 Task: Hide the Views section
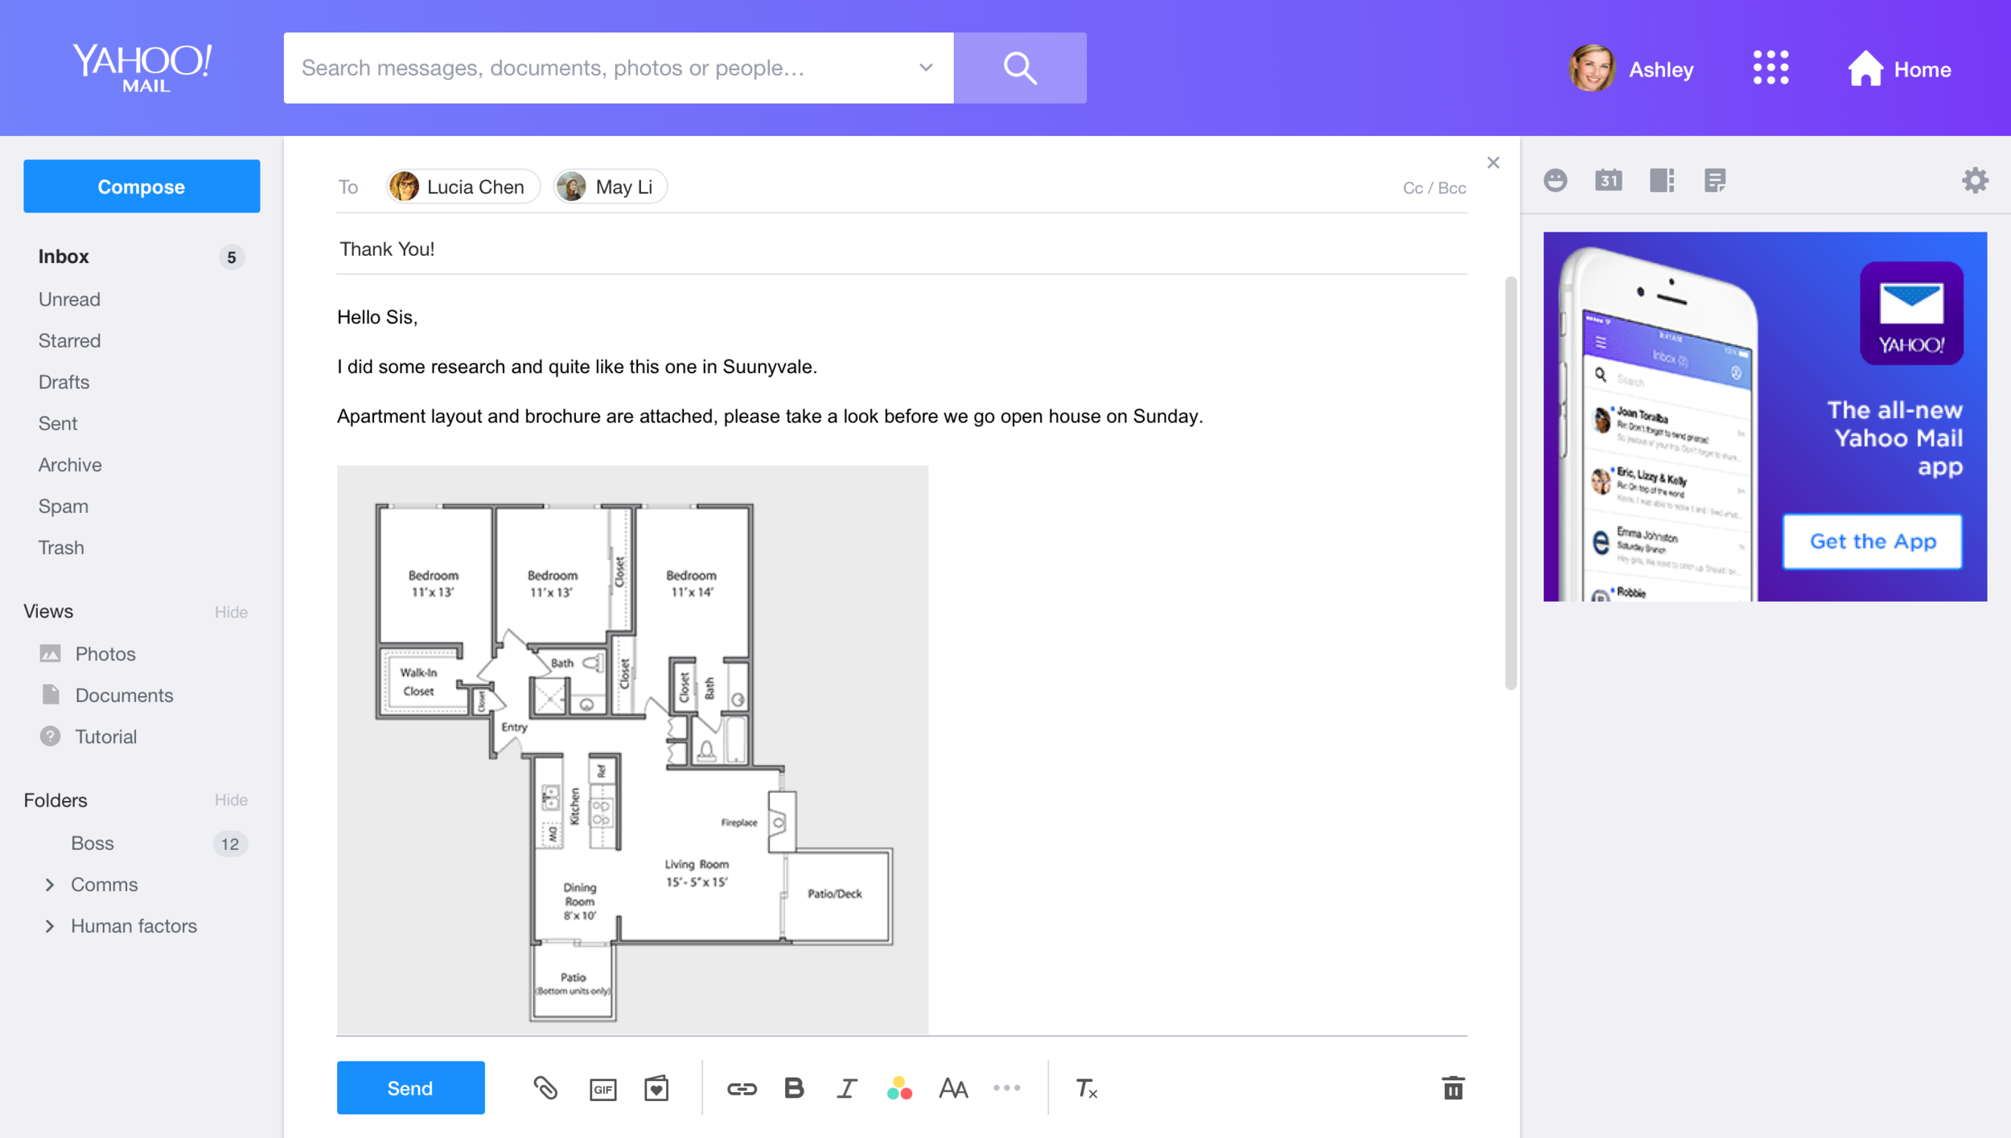point(231,612)
